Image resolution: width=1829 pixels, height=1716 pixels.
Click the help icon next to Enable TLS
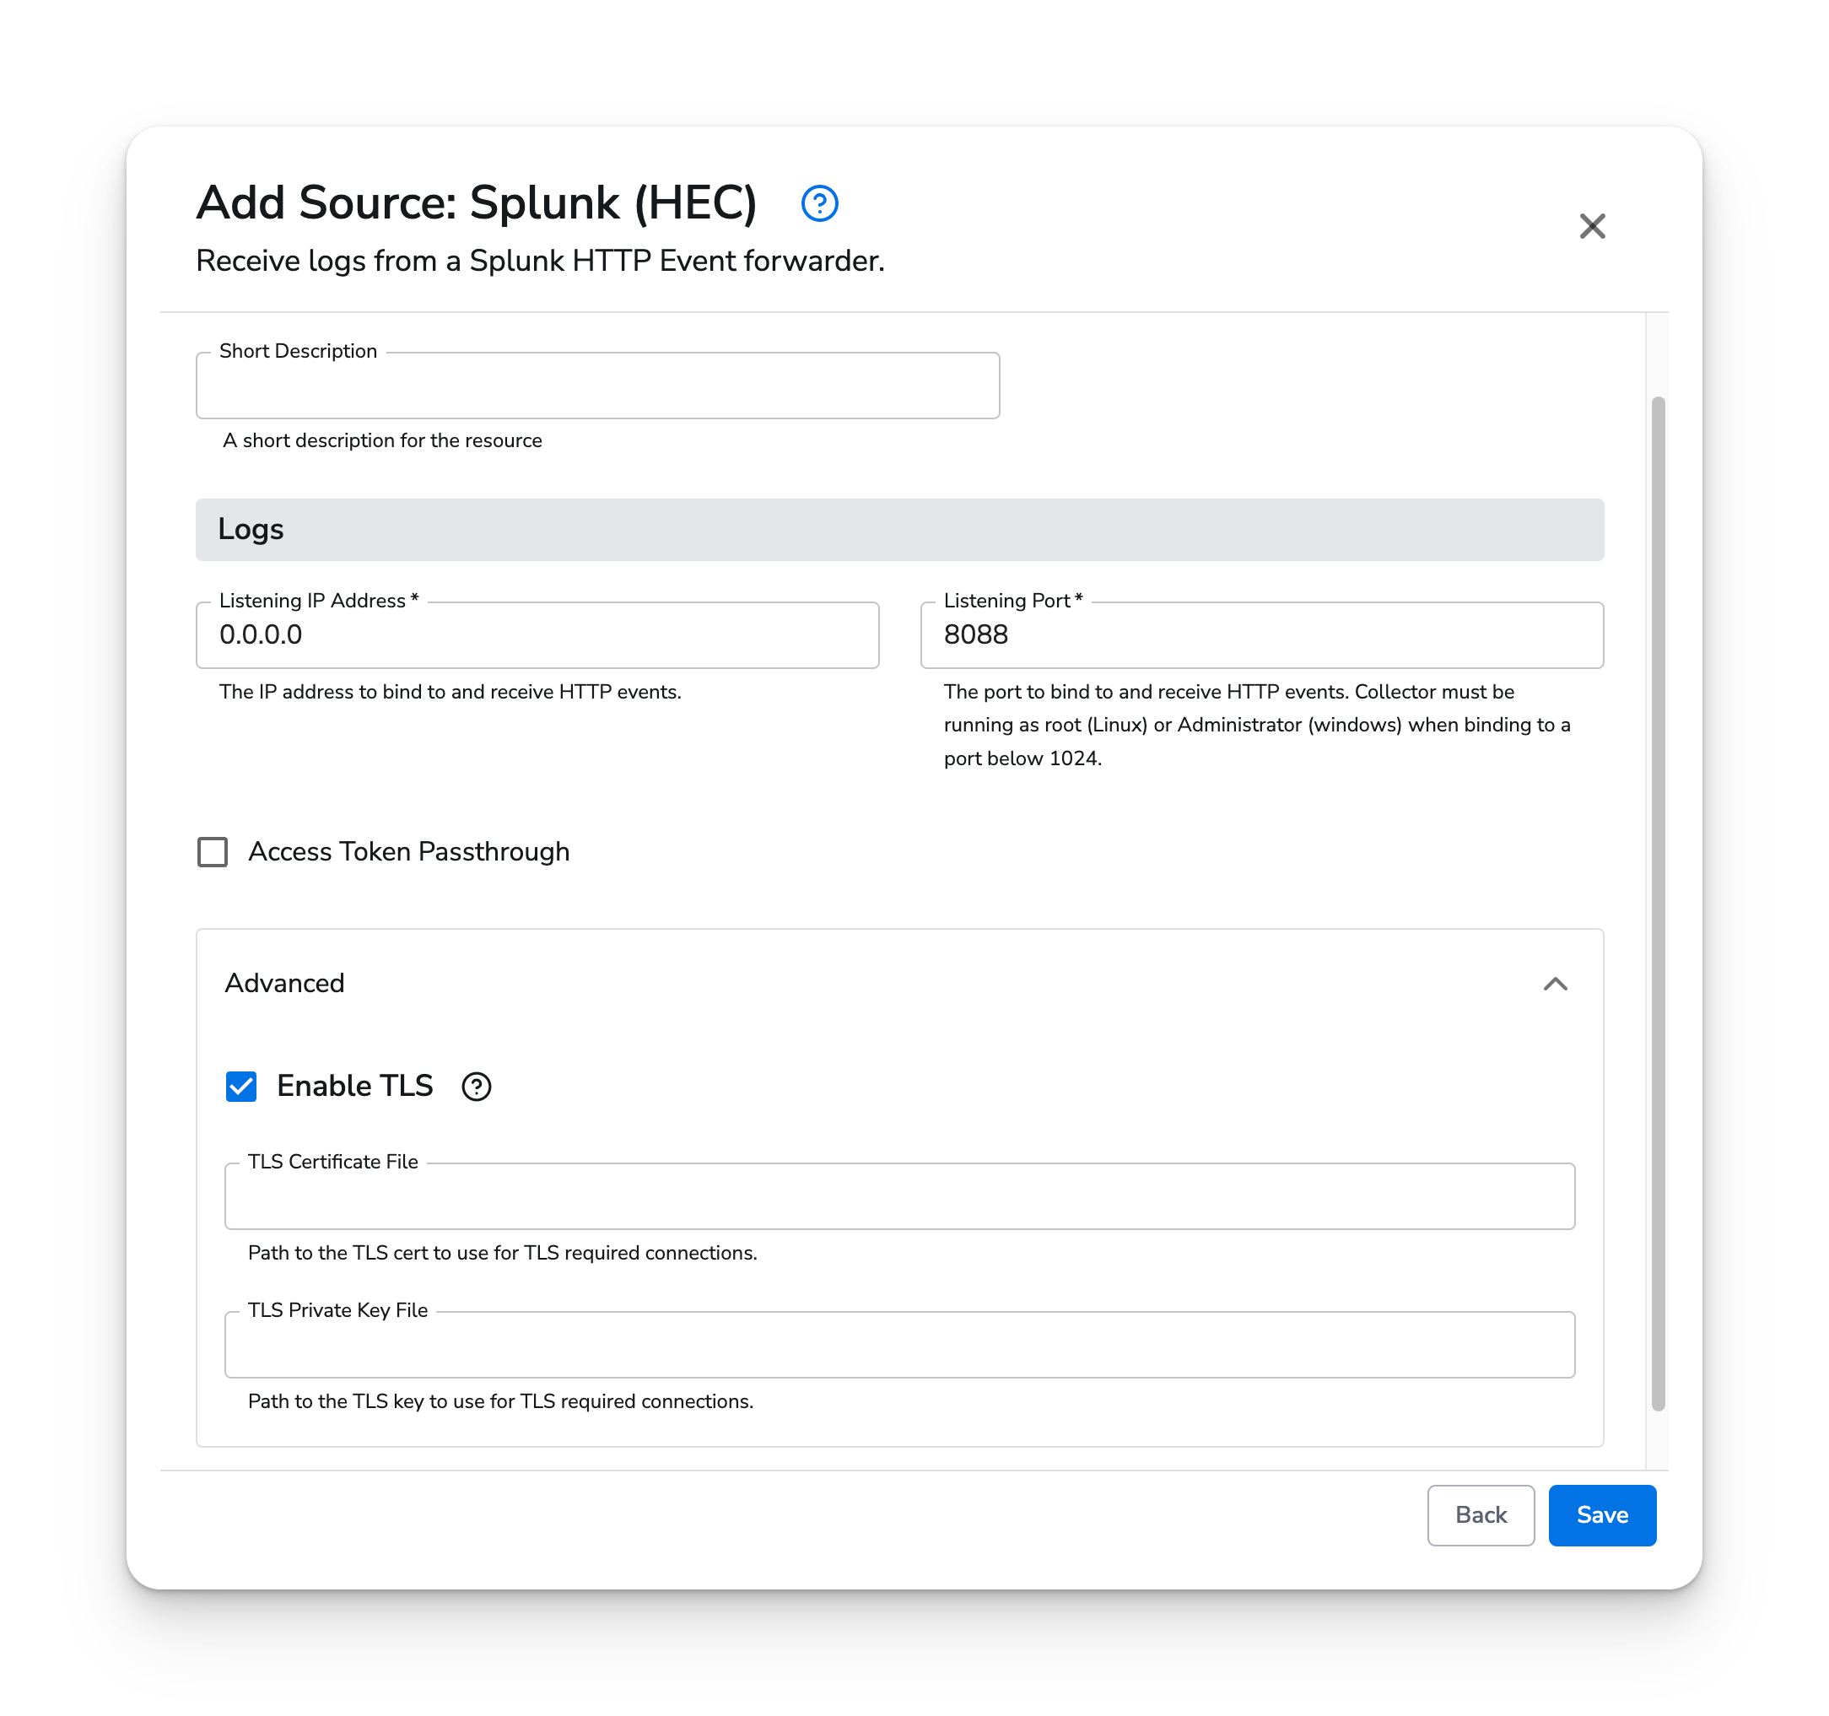(476, 1087)
